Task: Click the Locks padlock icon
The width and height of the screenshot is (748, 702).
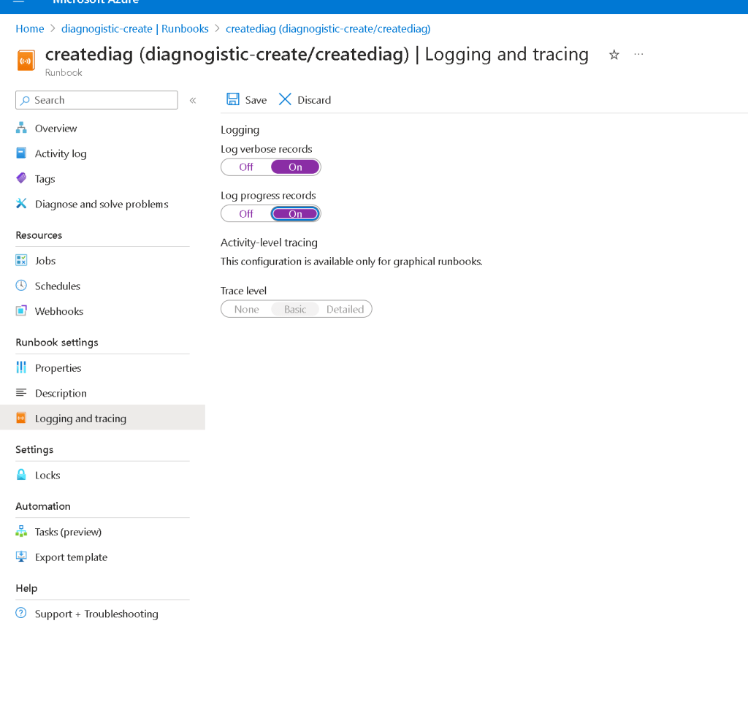Action: [x=21, y=475]
